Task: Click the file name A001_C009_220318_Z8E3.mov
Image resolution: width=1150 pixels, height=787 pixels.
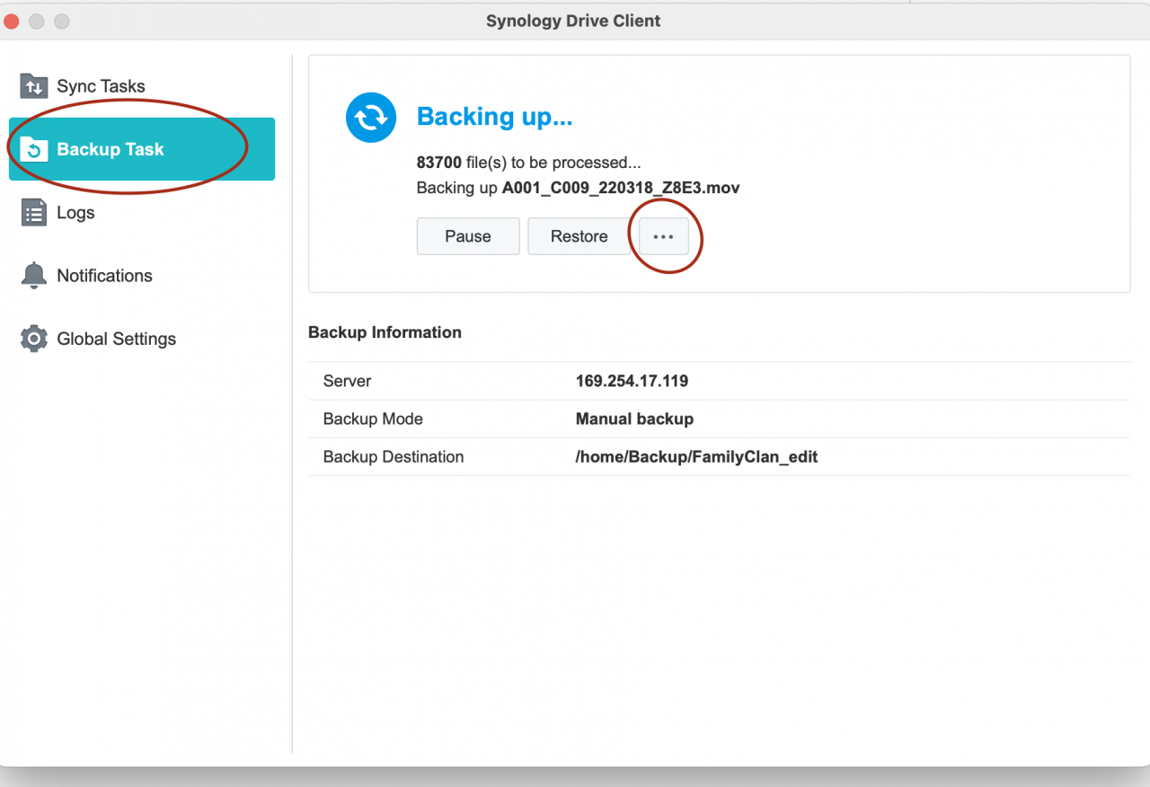Action: click(x=621, y=188)
